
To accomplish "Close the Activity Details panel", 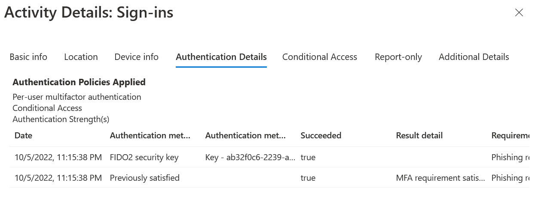I will click(519, 13).
